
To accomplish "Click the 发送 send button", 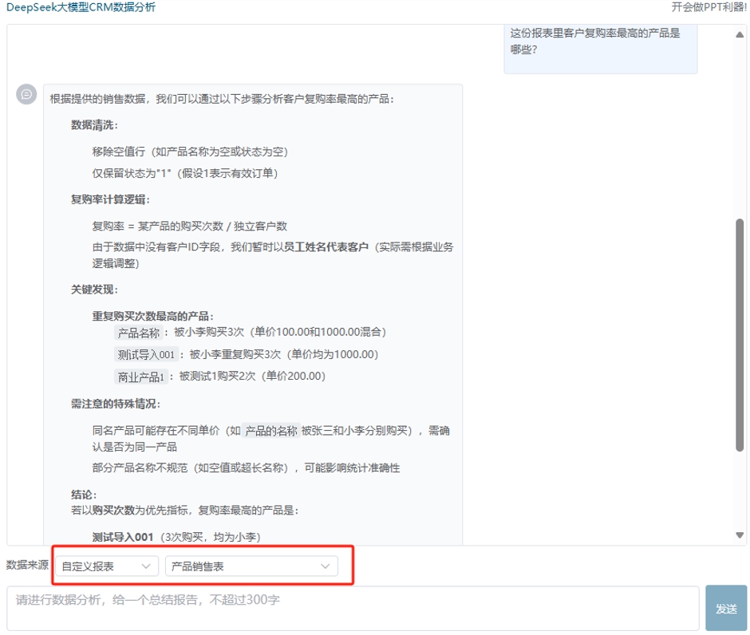I will pos(725,608).
